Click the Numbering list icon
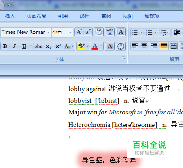Screen dimensions: 183x168 [x=149, y=32]
